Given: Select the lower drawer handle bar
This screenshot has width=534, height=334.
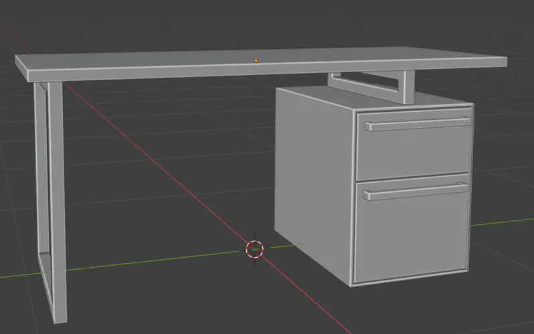Looking at the screenshot, I should coord(416,191).
